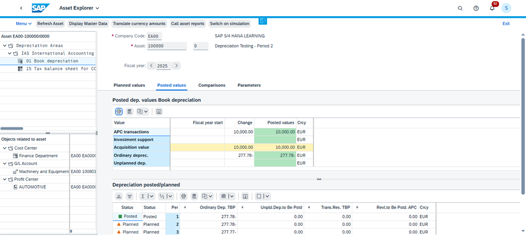Select the Ordinary deprec. row label
The image size is (526, 247).
tap(141, 155)
